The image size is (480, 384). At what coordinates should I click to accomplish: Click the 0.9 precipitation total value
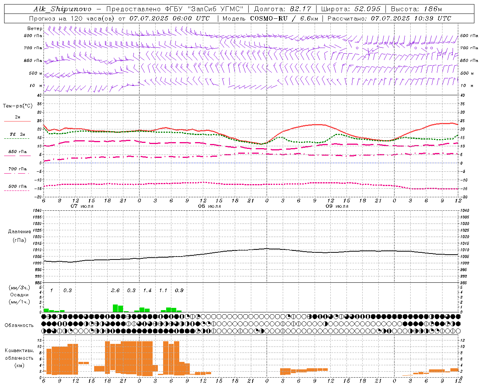tap(179, 291)
